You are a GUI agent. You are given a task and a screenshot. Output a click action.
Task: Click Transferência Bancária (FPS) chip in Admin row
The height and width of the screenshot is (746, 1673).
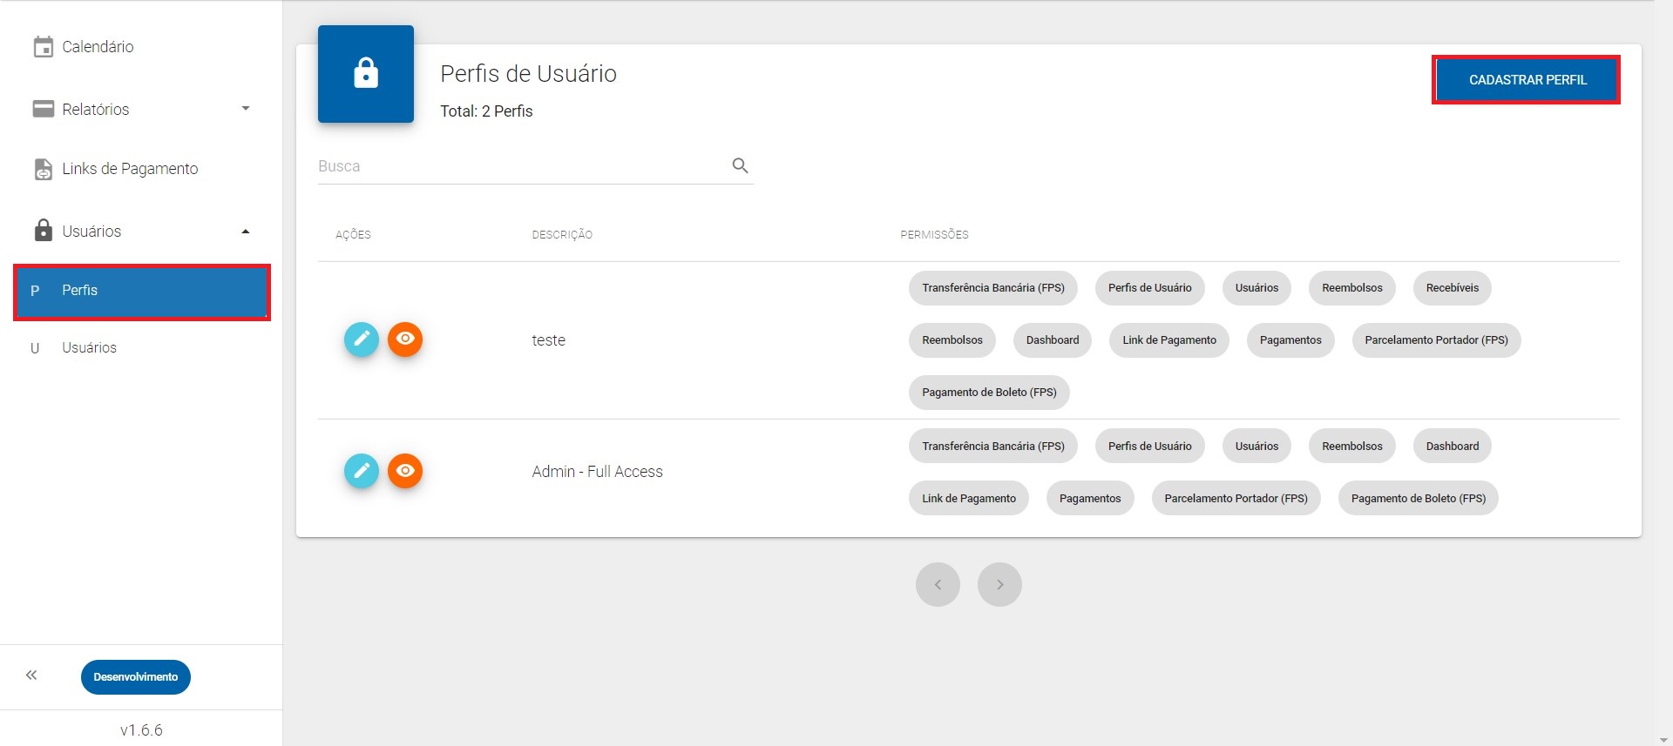[x=993, y=447]
